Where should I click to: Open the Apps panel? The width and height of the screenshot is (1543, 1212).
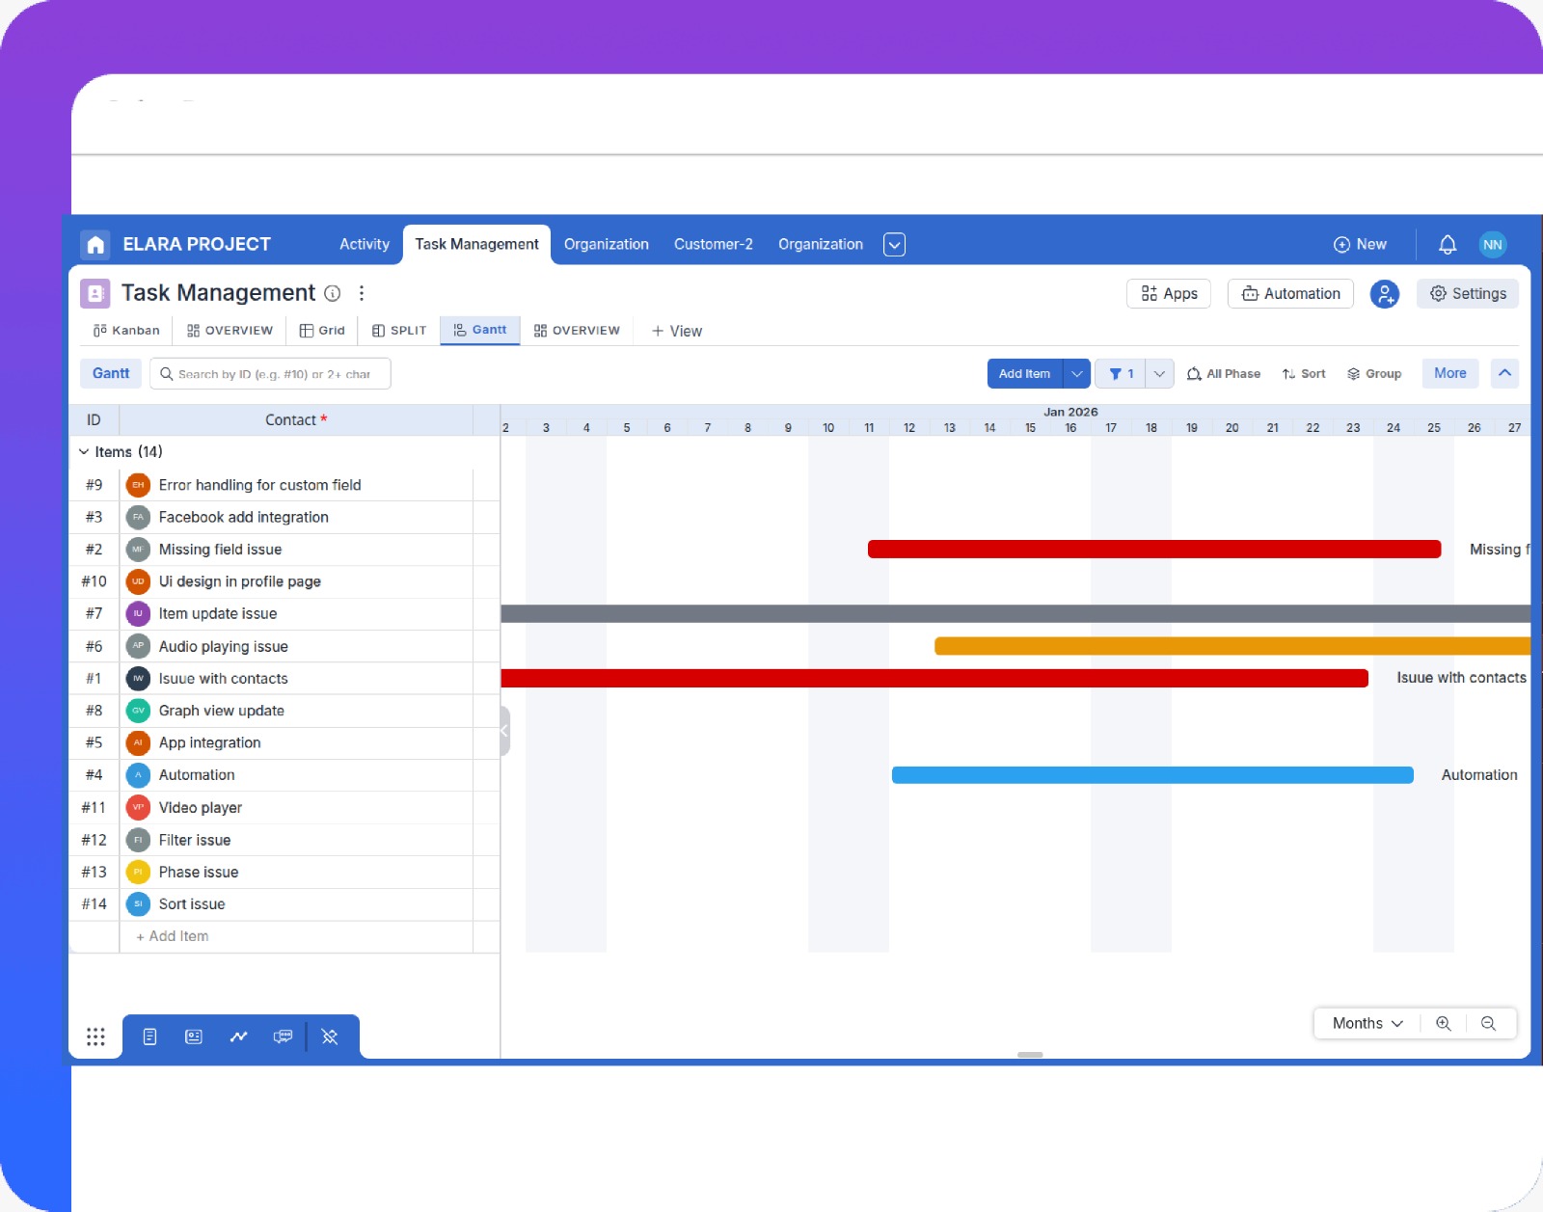pyautogui.click(x=1168, y=293)
